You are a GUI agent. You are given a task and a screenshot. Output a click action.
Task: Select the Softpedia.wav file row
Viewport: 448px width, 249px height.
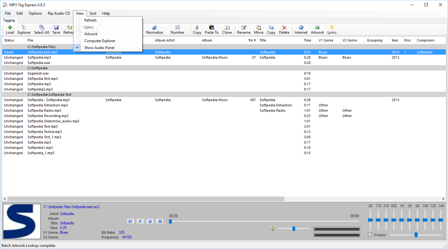[224, 63]
